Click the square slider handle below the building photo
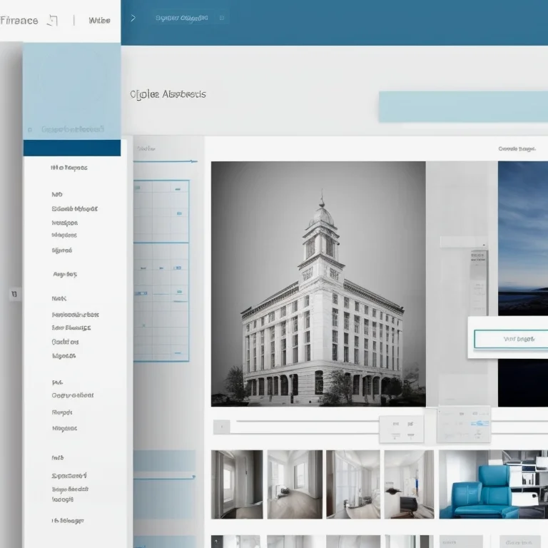Screen dimensions: 548x548 222,427
